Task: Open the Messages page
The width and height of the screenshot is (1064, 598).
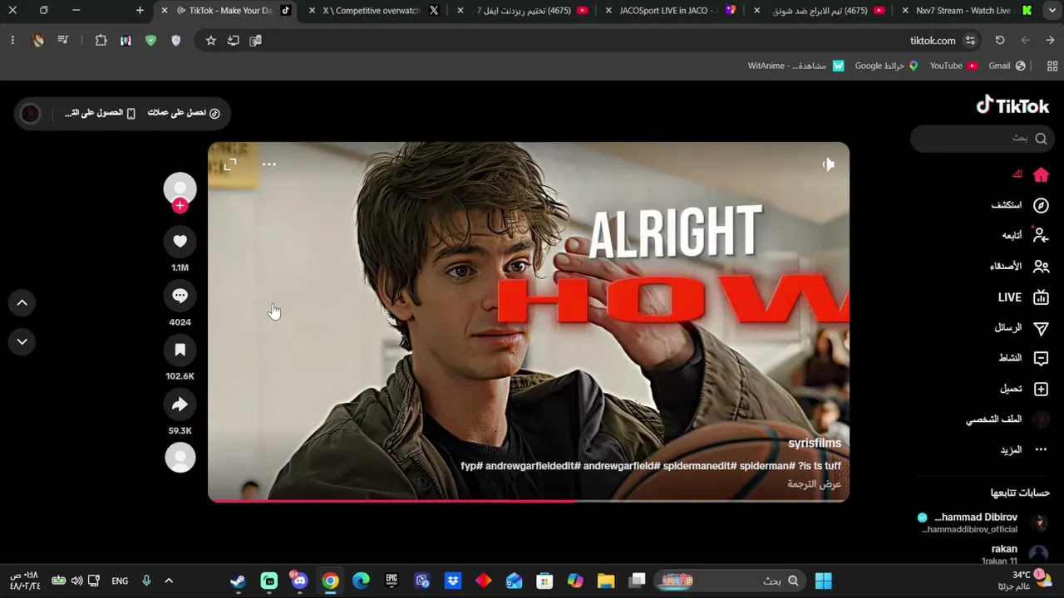Action: (1022, 328)
